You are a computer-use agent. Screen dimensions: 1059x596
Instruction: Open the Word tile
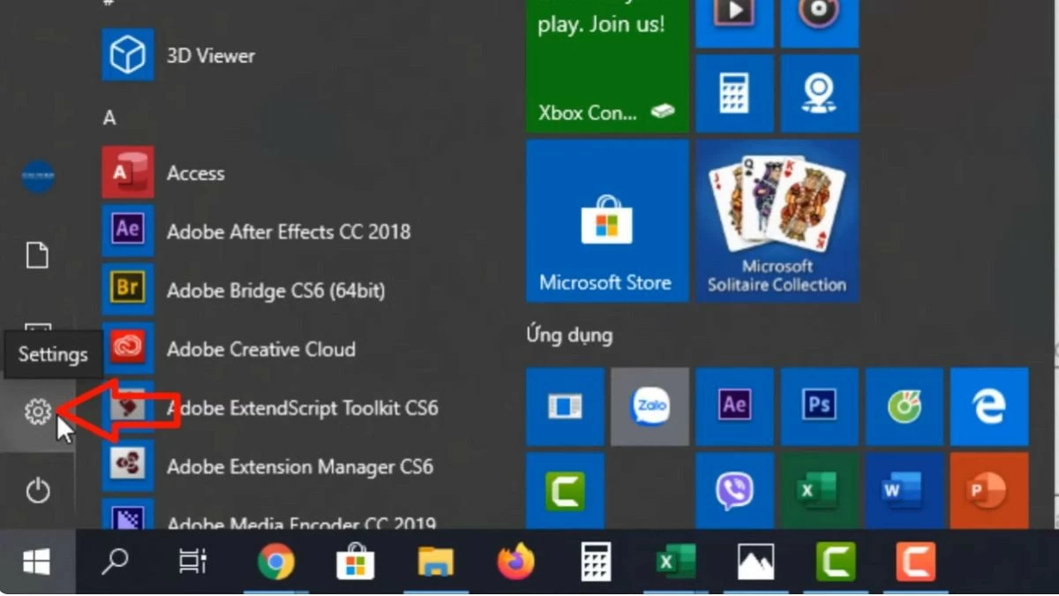point(904,491)
